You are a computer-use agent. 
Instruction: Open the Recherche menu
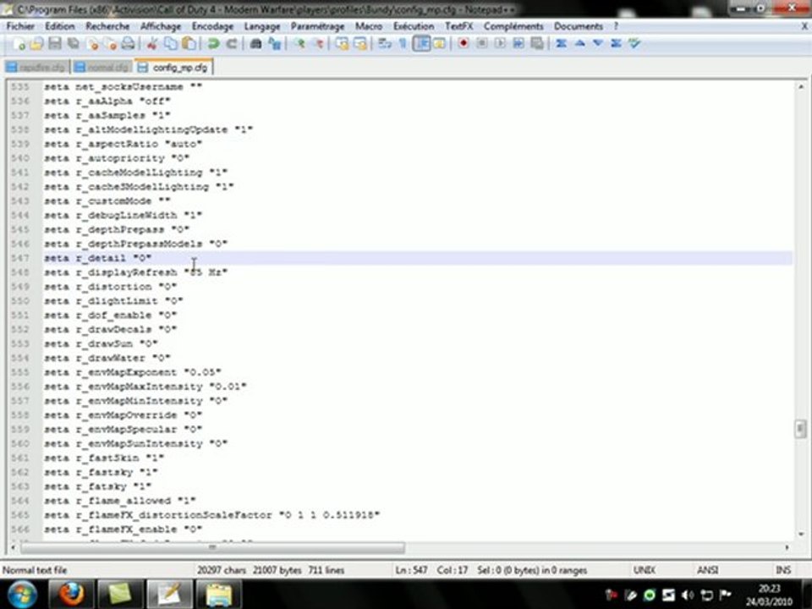tap(107, 26)
